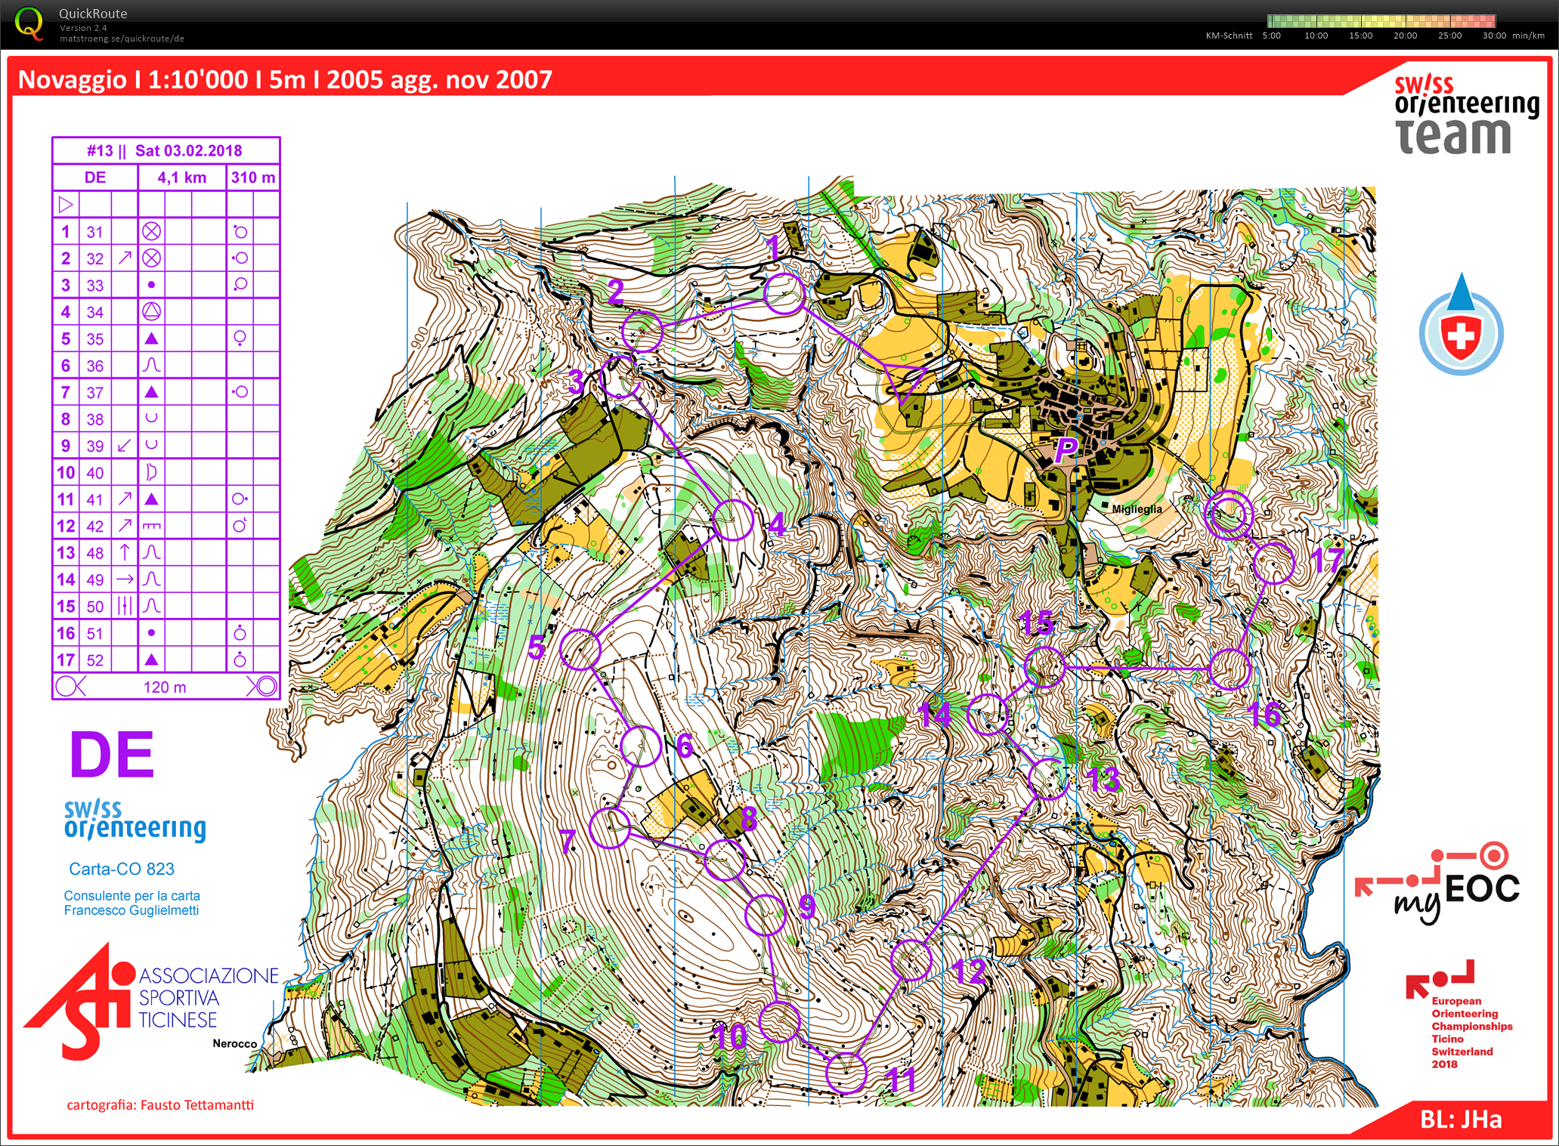Click the European Orienteering Championships 2018 logo
This screenshot has width=1559, height=1146.
1460,1015
